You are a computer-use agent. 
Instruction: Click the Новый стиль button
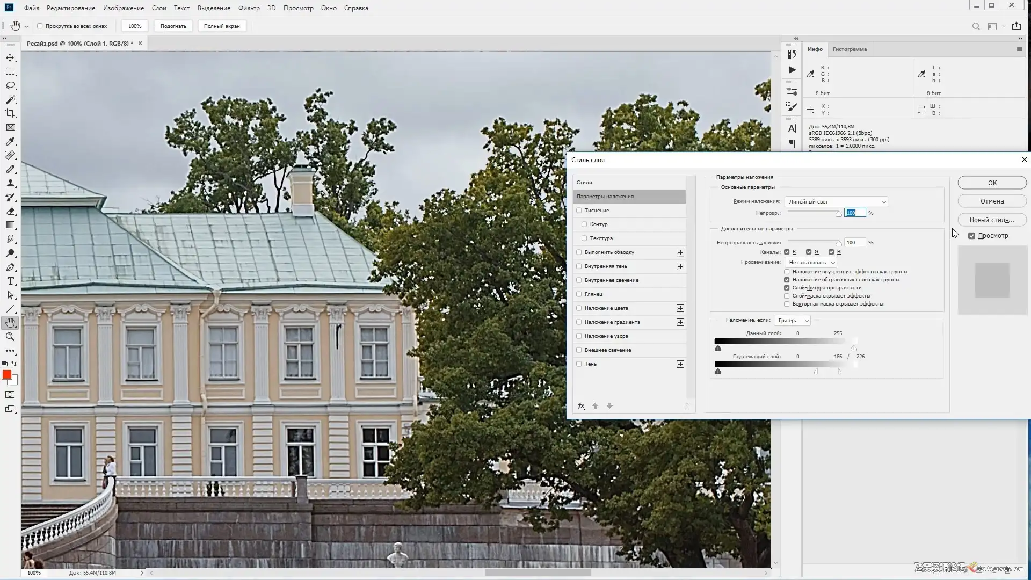pyautogui.click(x=992, y=220)
